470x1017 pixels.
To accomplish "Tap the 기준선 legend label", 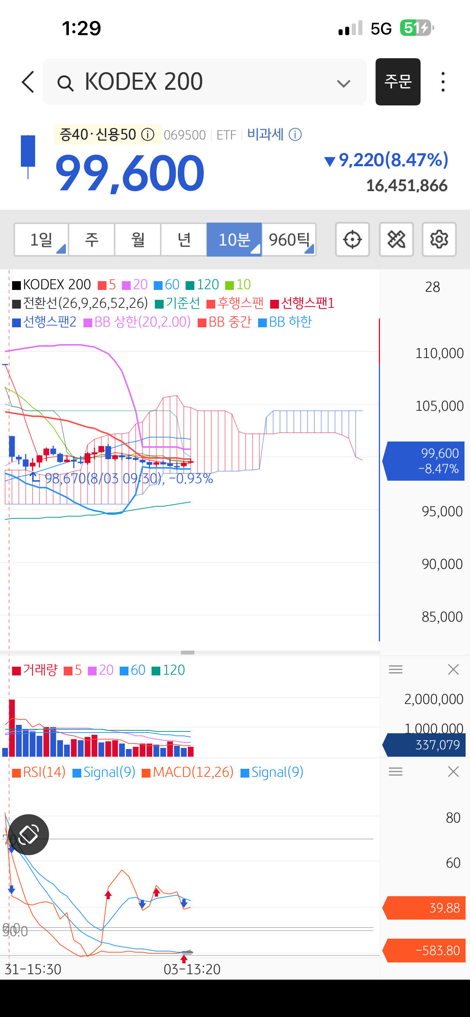I will [x=183, y=303].
